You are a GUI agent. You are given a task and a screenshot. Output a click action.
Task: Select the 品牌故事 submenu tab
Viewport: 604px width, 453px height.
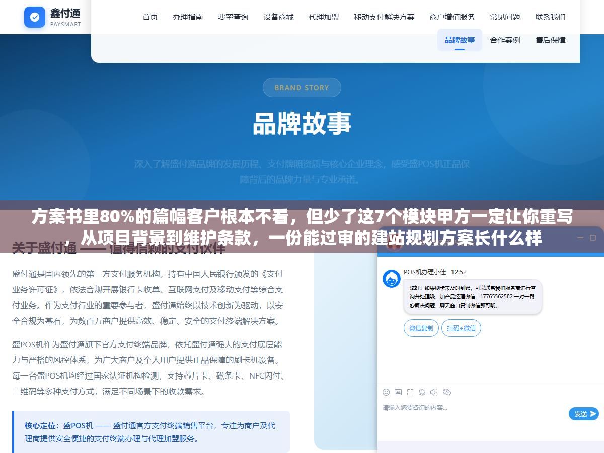pyautogui.click(x=460, y=40)
